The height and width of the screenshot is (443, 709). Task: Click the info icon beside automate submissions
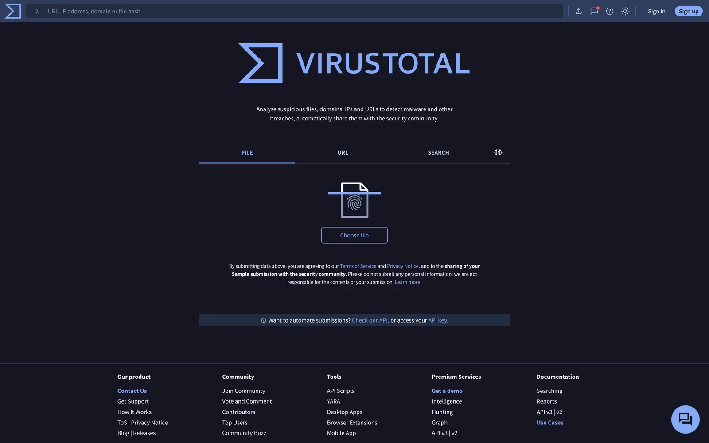[x=264, y=320]
